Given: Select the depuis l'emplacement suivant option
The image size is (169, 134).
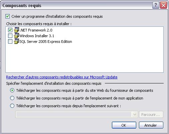Looking at the screenshot, I should click(12, 106).
